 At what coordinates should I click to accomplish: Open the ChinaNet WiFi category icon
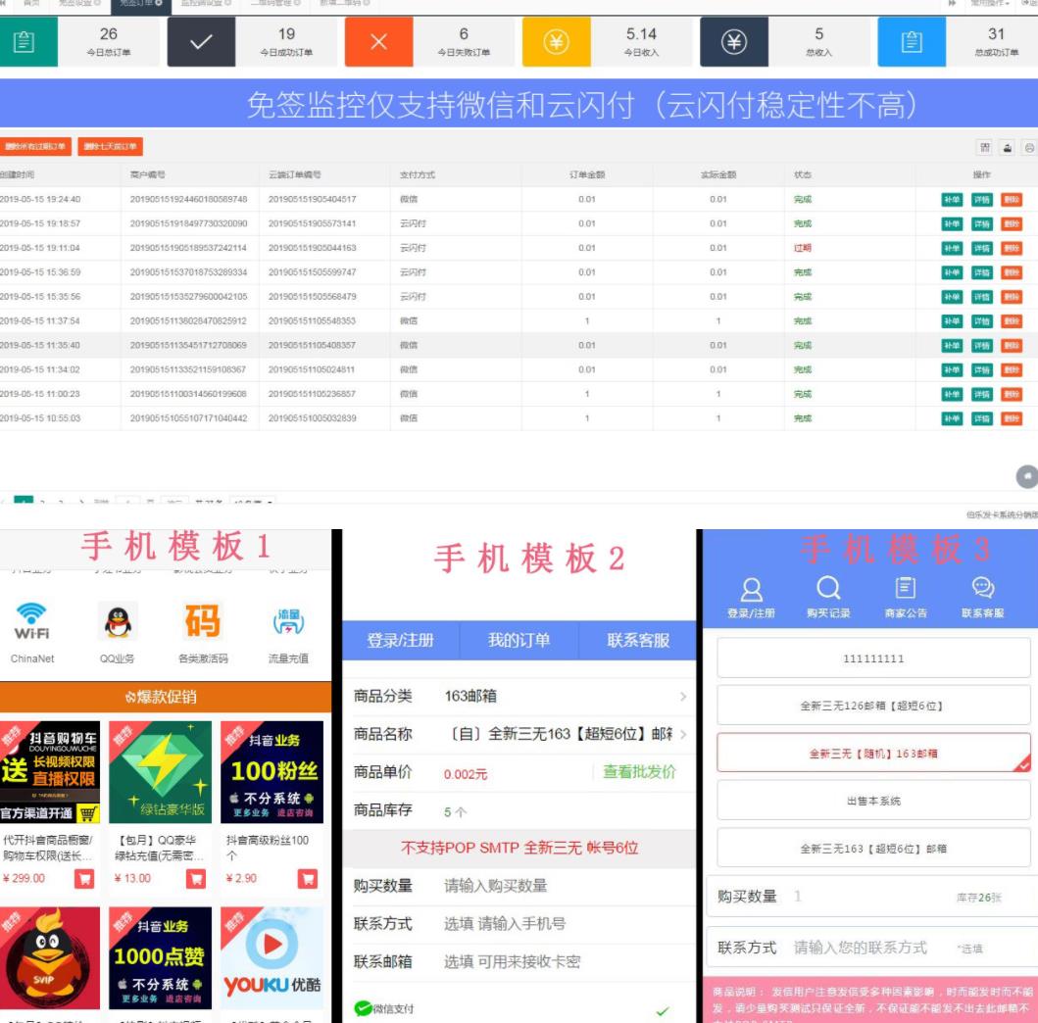31,621
